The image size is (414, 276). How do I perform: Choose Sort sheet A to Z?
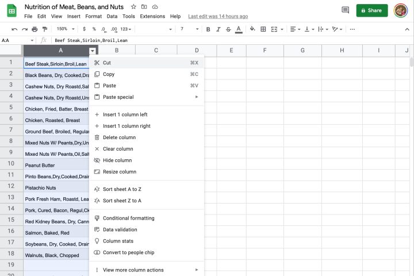pyautogui.click(x=147, y=189)
